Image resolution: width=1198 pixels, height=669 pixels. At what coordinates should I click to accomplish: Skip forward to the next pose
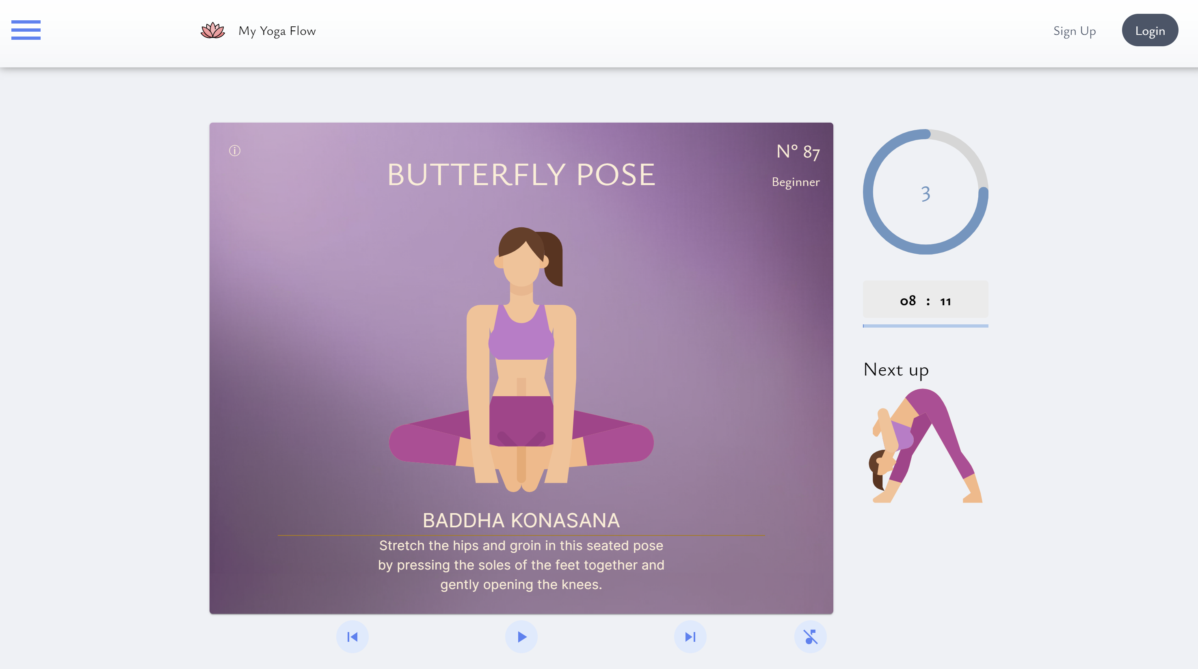[690, 637]
